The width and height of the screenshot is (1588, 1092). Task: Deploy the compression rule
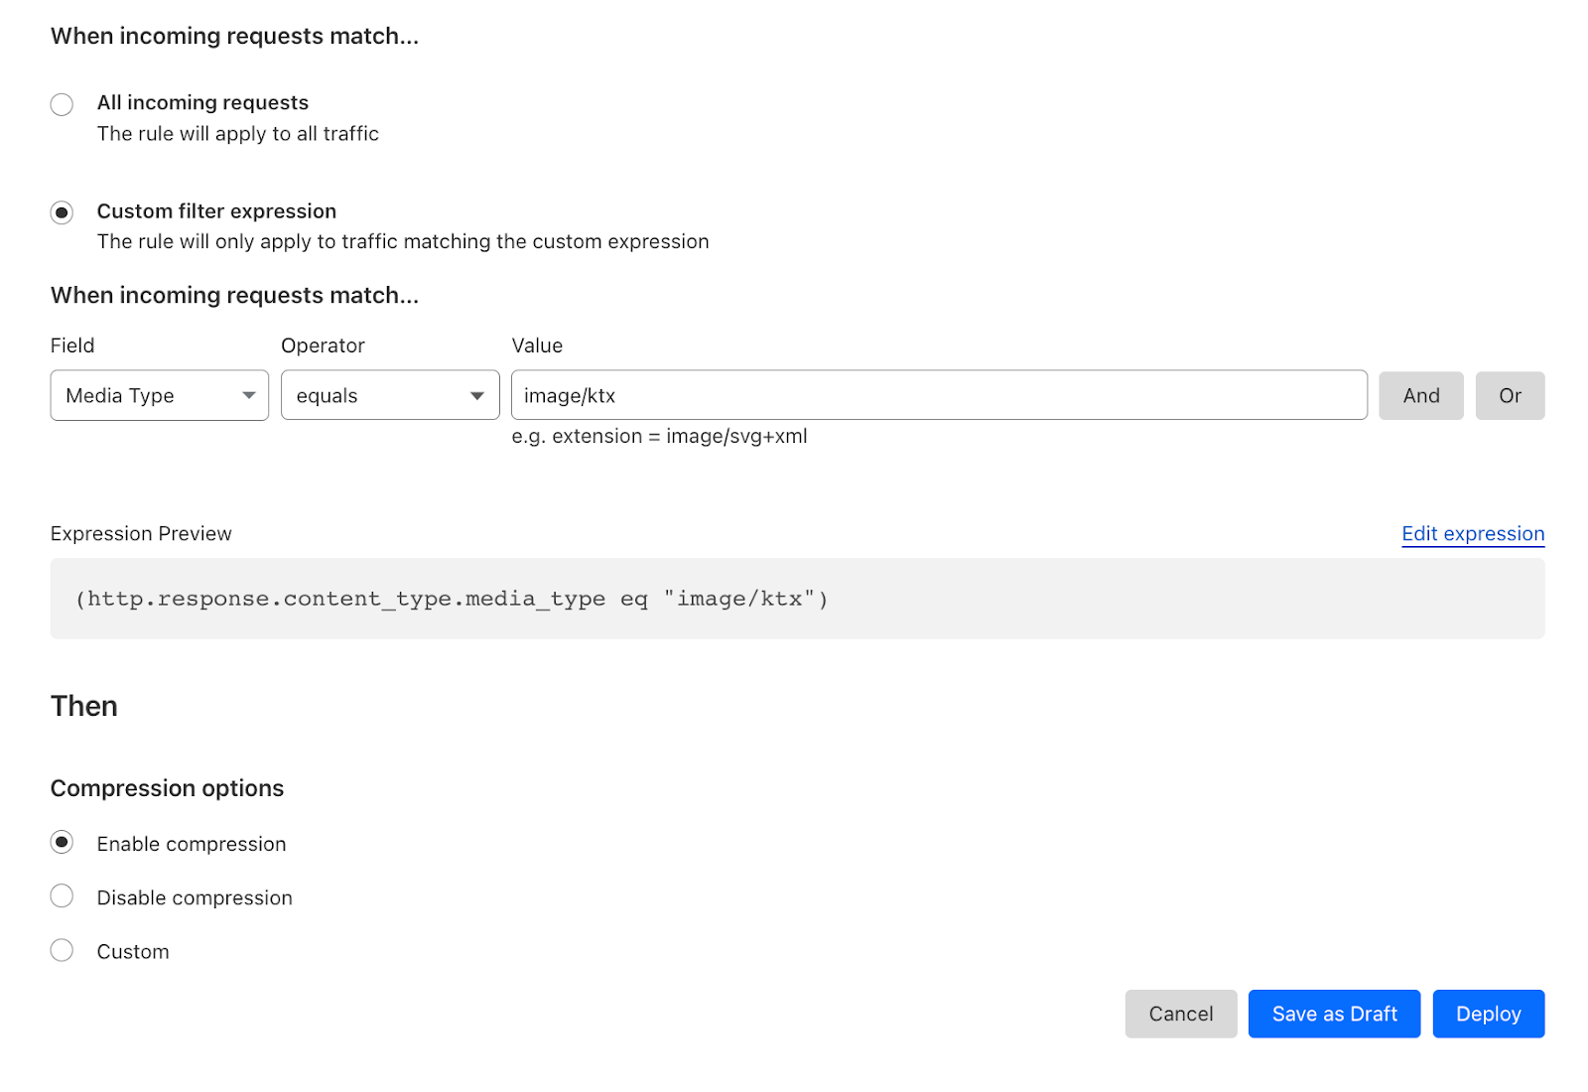point(1488,1014)
